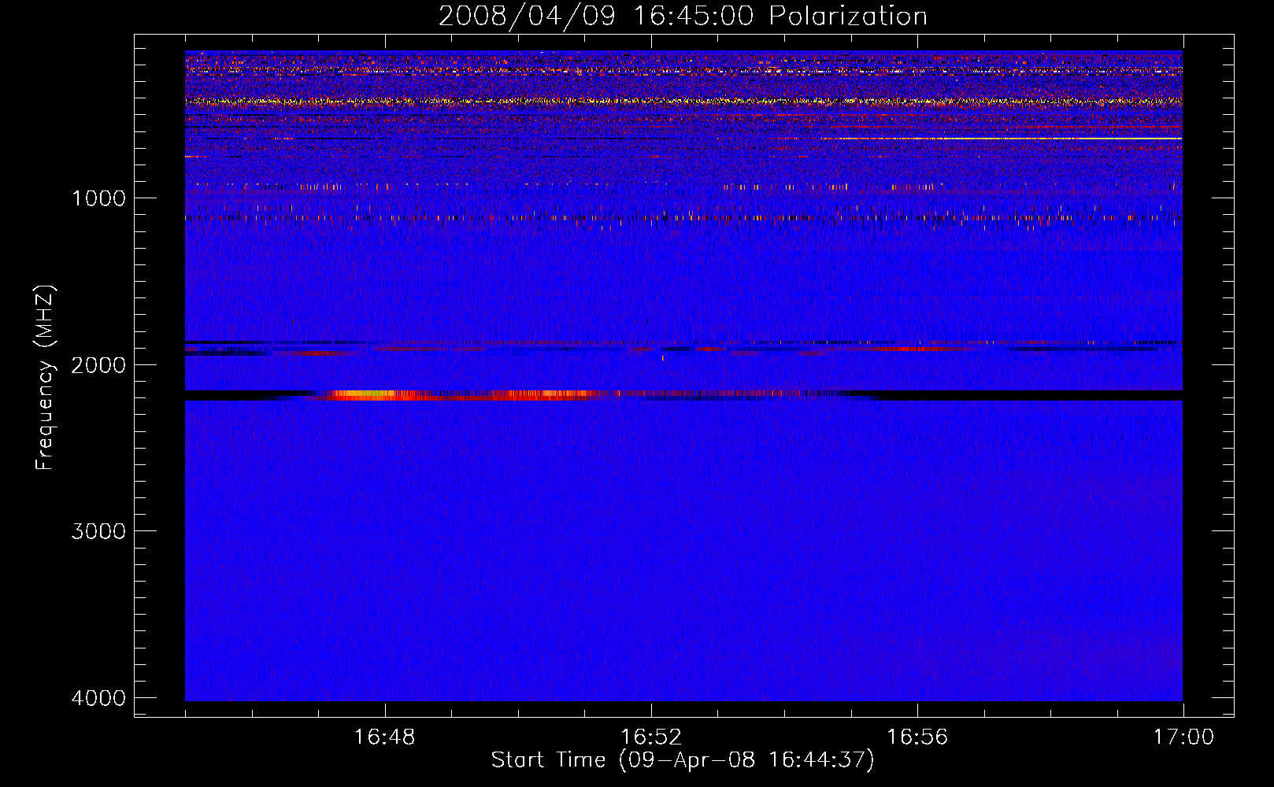Click the 17:00 time tick label
The image size is (1274, 787).
pyautogui.click(x=1183, y=737)
